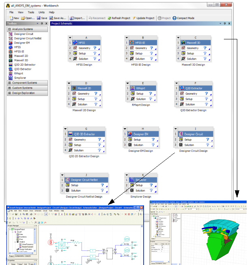Click the Q3D Extractor toolbox icon

(x=11, y=69)
